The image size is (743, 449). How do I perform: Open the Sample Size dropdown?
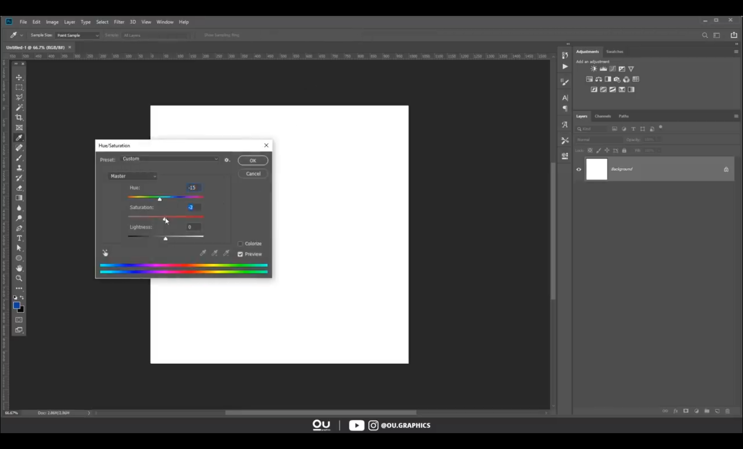click(x=77, y=35)
